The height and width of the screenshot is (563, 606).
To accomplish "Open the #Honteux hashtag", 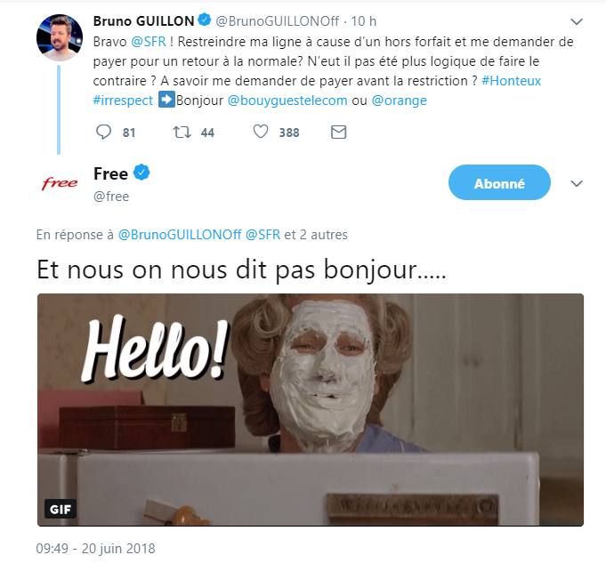I will coord(511,81).
